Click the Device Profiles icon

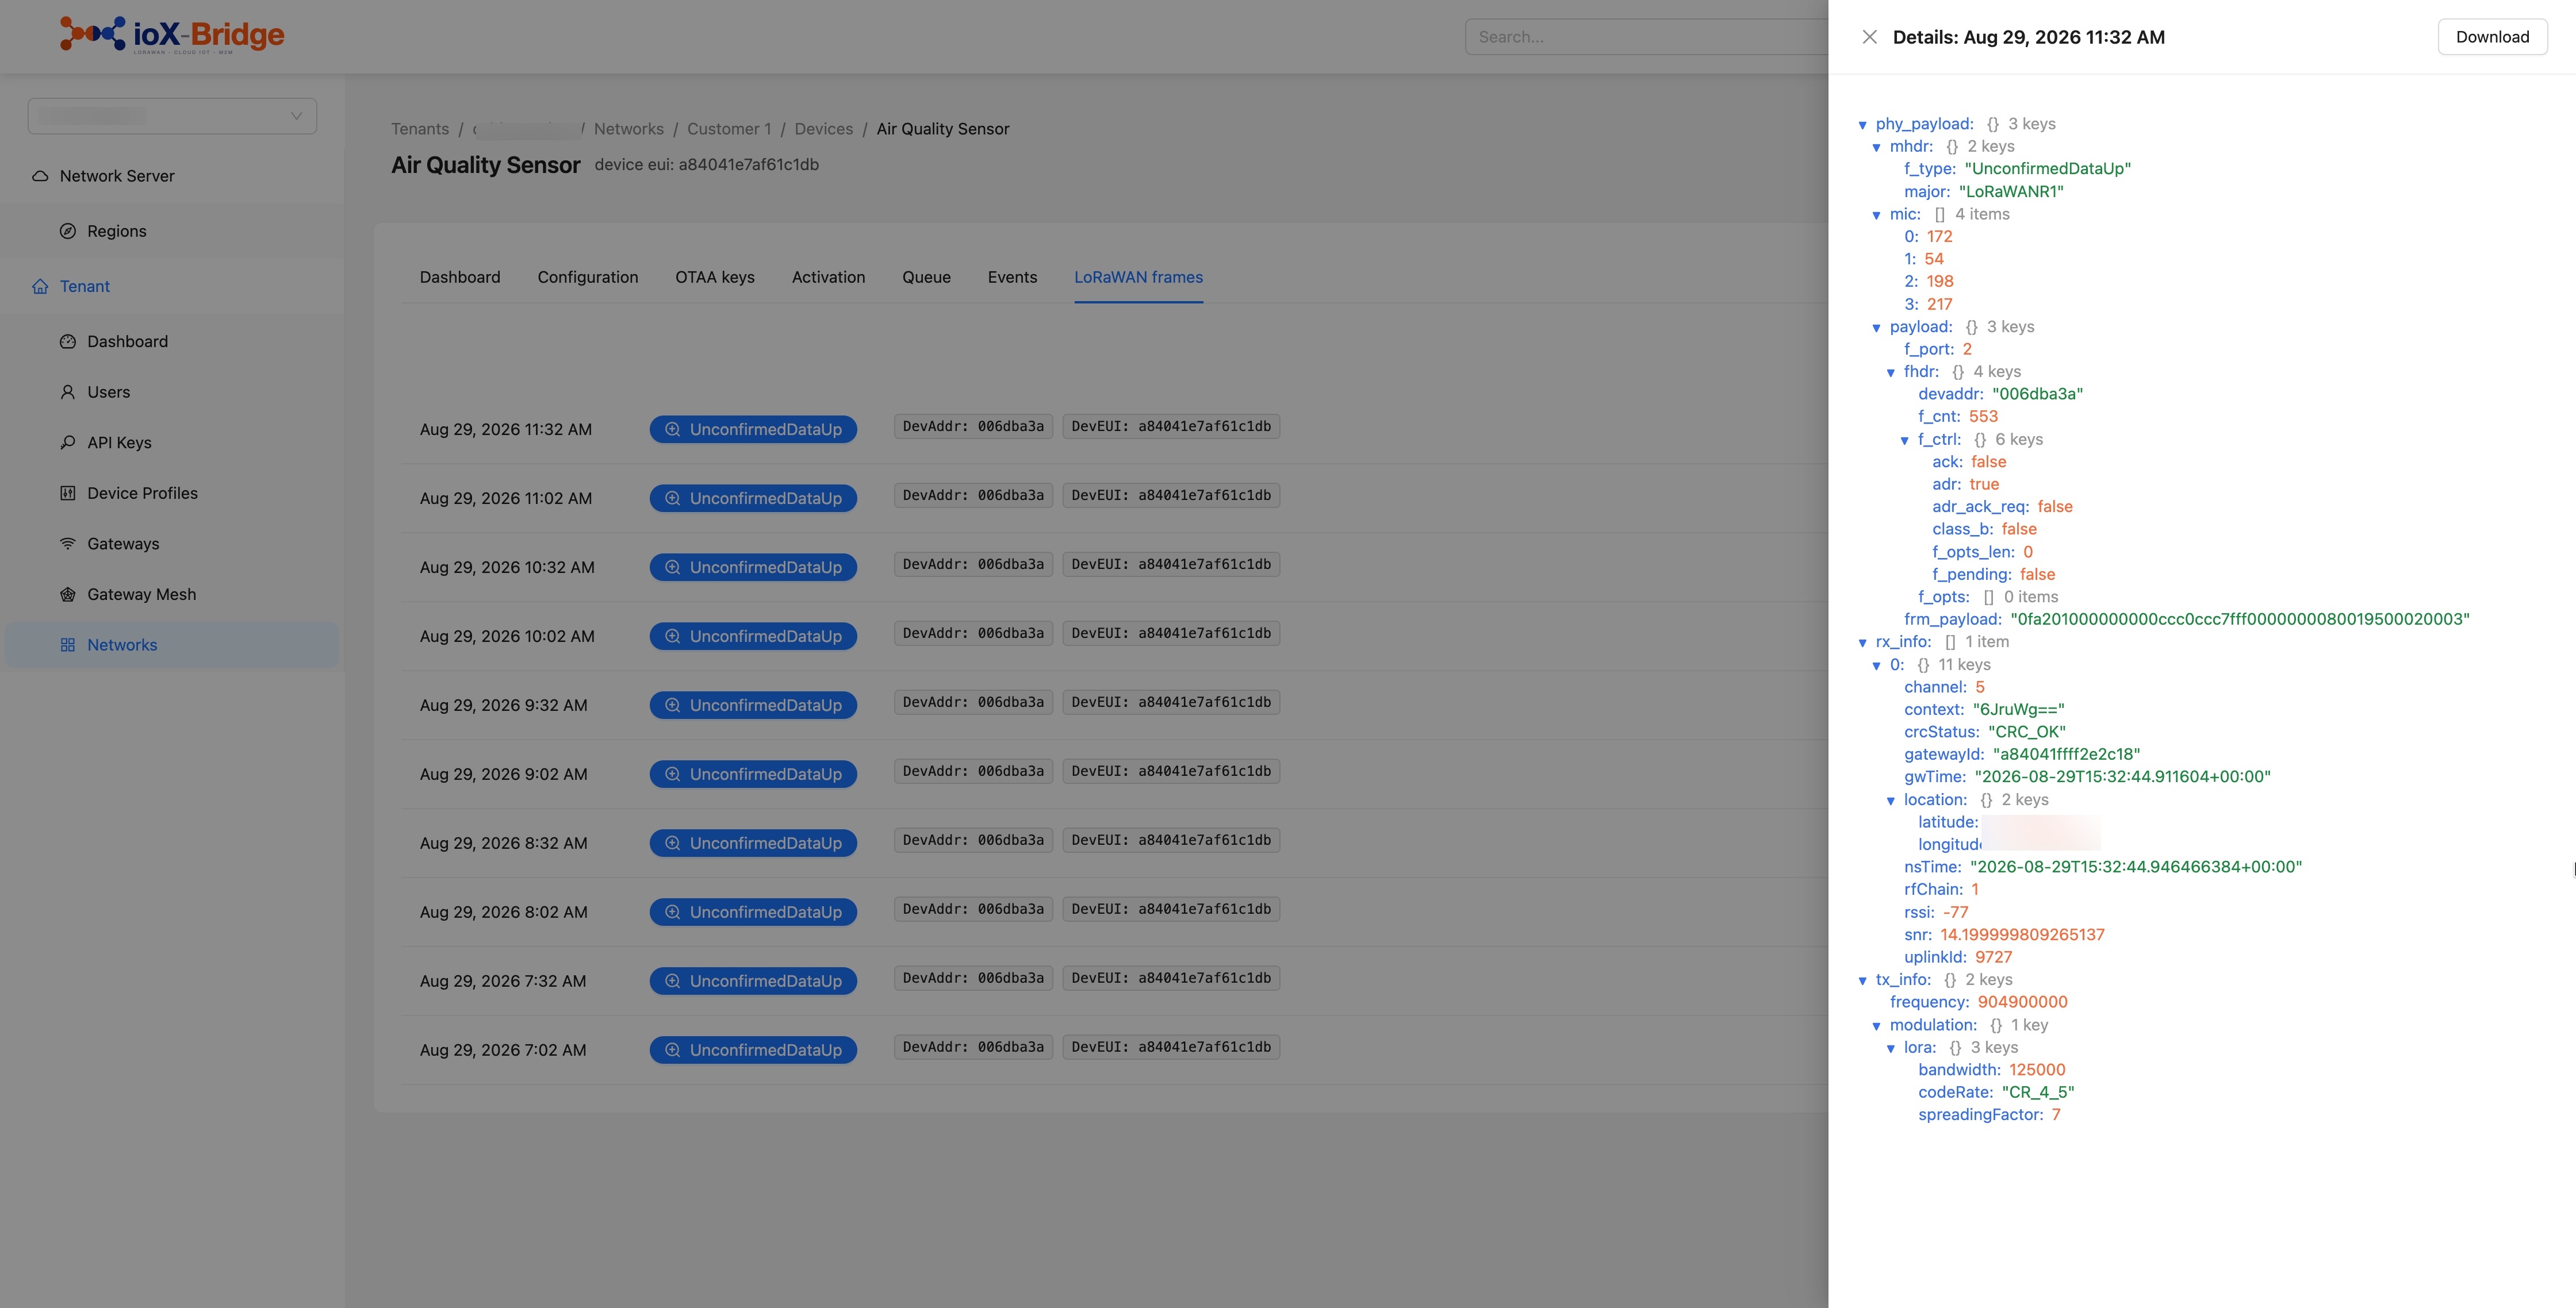click(x=67, y=493)
